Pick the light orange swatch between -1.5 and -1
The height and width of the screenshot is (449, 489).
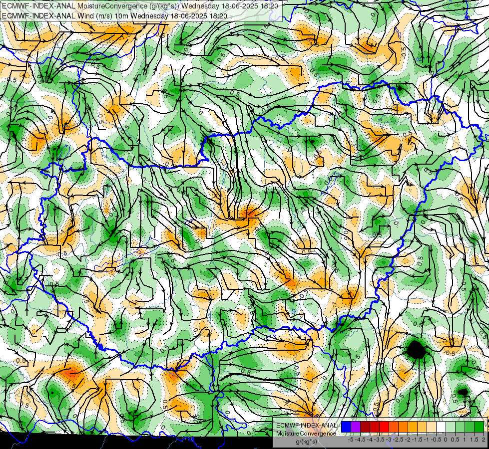tap(422, 427)
